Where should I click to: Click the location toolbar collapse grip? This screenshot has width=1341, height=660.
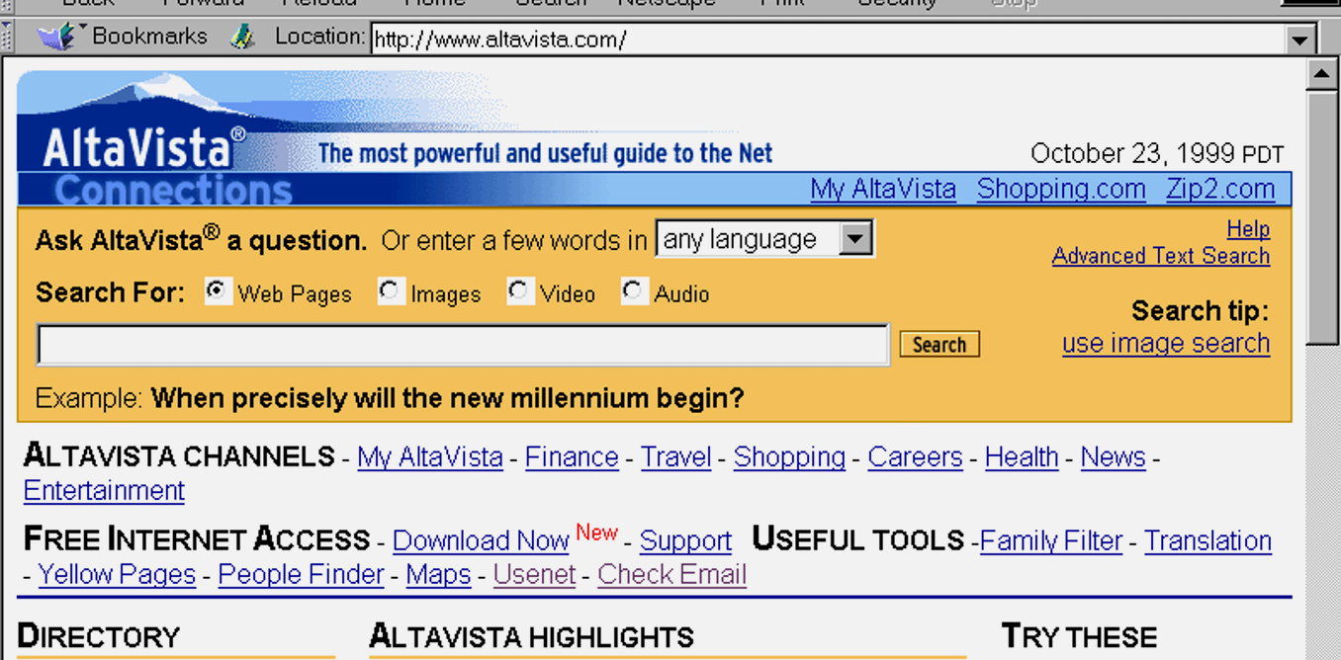[8, 38]
